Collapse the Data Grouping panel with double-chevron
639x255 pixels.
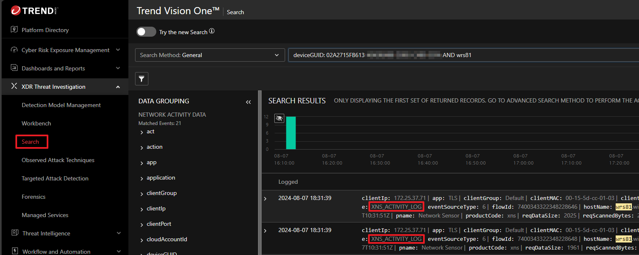(x=248, y=102)
